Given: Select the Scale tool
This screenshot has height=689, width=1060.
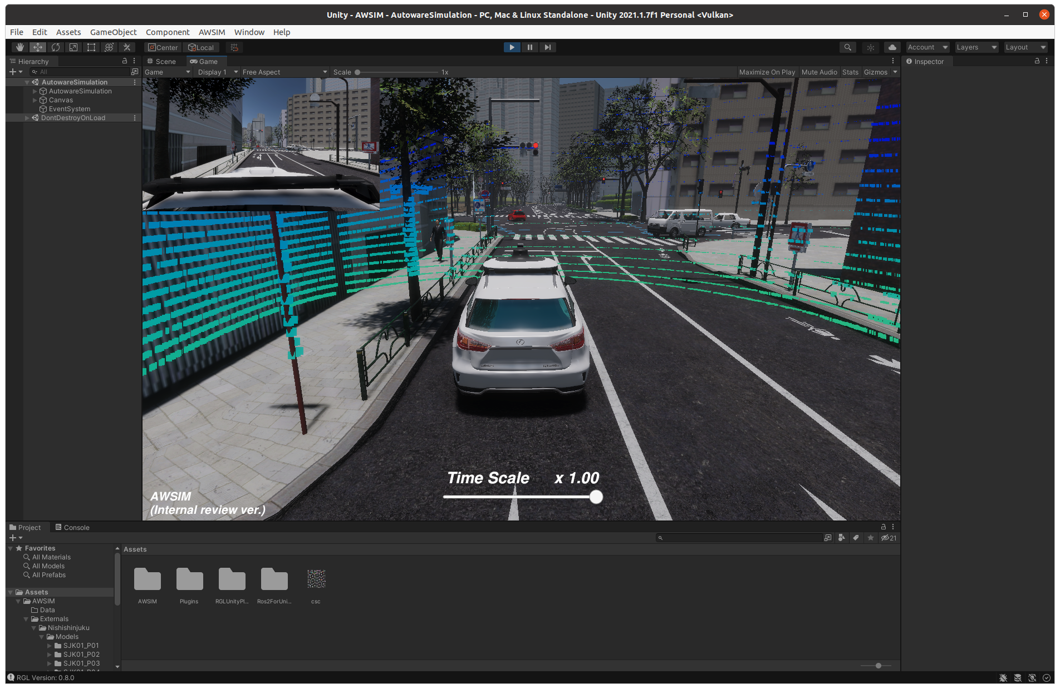Looking at the screenshot, I should pos(73,47).
